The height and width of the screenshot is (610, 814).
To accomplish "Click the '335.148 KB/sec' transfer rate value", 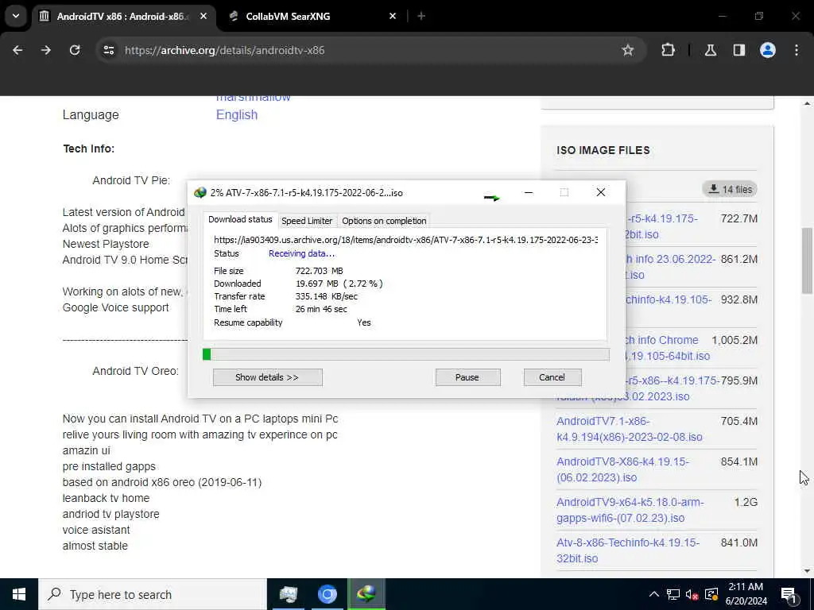I will pos(327,297).
